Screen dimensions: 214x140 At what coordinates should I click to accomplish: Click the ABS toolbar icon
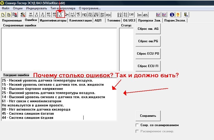(x=145, y=15)
